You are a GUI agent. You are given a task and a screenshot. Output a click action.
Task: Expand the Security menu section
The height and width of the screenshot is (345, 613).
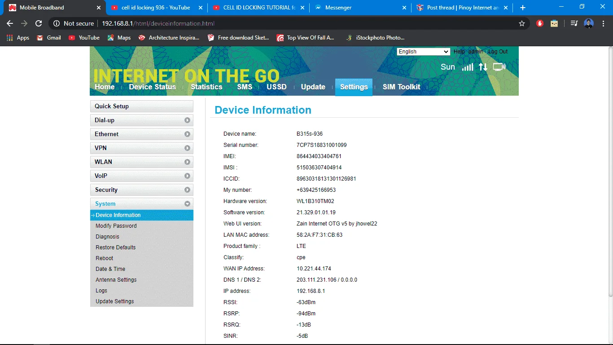point(142,190)
